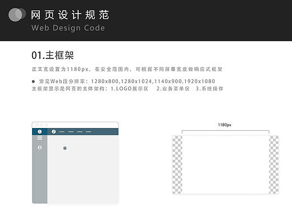Select the "Web Design Code" subtitle
Viewport: 292px width, 219px height.
pos(68,28)
